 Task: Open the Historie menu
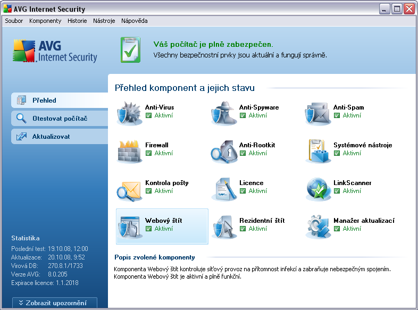pos(77,21)
